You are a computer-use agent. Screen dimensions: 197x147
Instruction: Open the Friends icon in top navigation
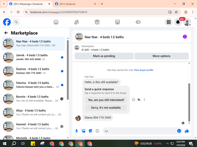(x=76, y=22)
